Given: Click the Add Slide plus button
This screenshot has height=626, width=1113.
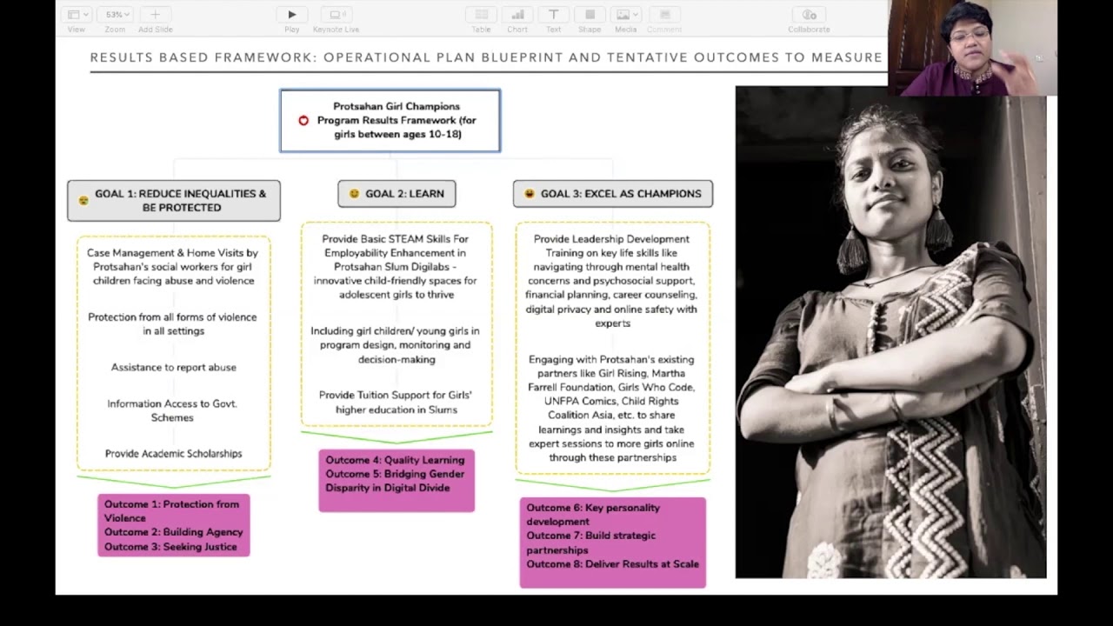Looking at the screenshot, I should point(156,15).
